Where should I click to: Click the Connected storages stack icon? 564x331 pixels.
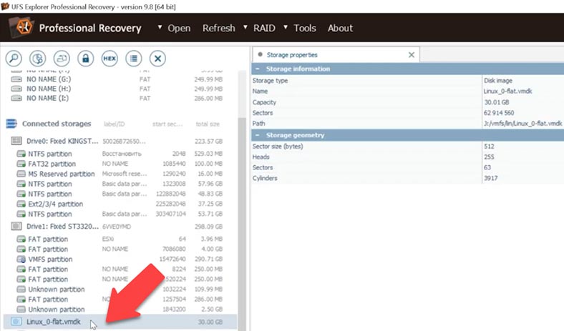click(11, 124)
